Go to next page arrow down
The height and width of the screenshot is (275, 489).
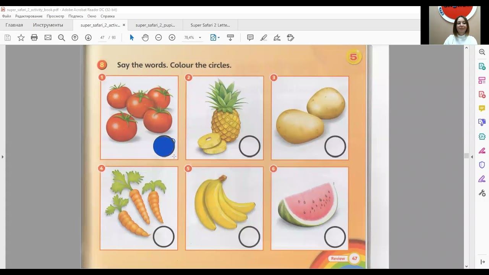[88, 37]
